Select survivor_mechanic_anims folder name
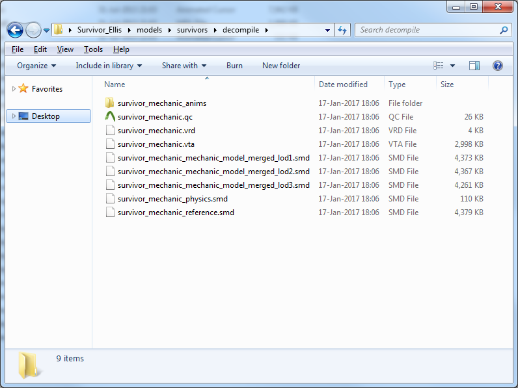Viewport: 518px width, 388px height. tap(162, 103)
